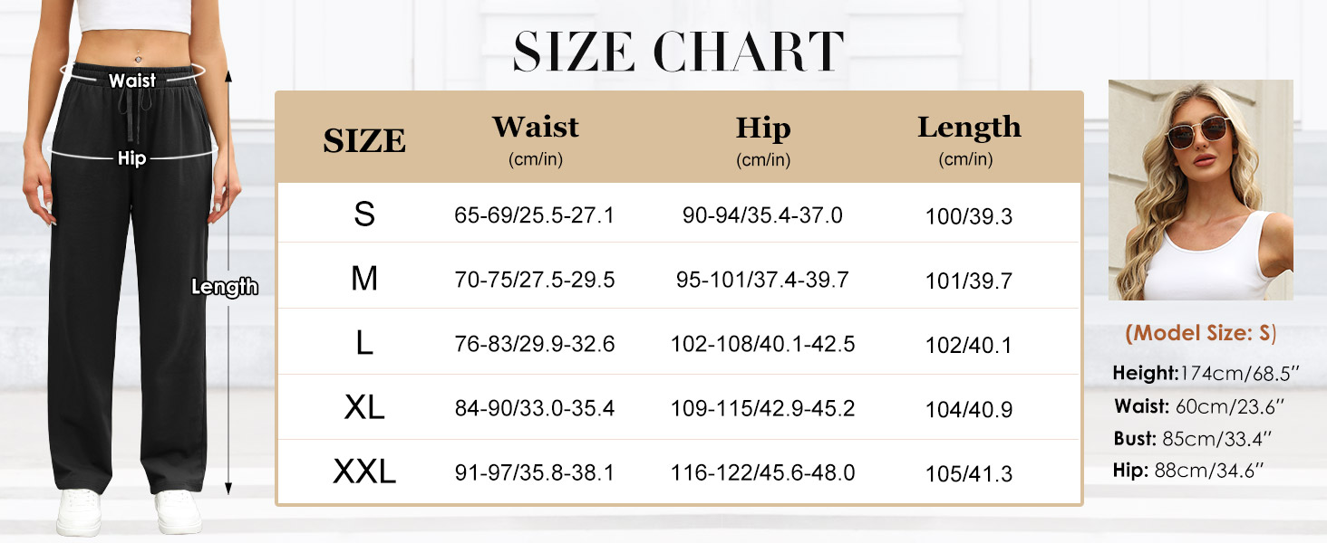Click the SIZE CHART title text
Screen dimensions: 1327x543
678,52
